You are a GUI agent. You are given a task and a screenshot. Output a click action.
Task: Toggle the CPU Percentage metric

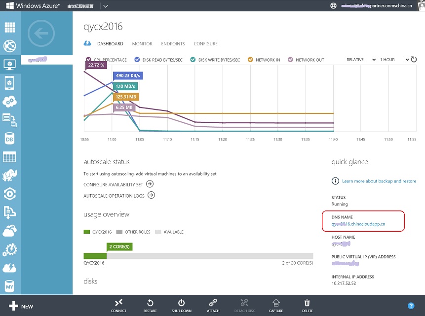tap(88, 60)
